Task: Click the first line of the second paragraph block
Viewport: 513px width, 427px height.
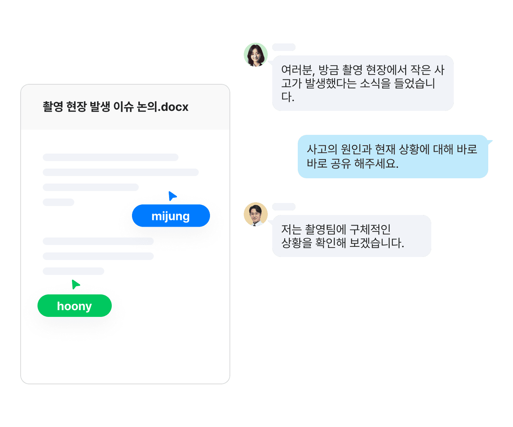Action: click(98, 241)
